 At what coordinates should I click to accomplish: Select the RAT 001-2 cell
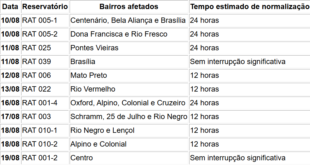pos(45,158)
